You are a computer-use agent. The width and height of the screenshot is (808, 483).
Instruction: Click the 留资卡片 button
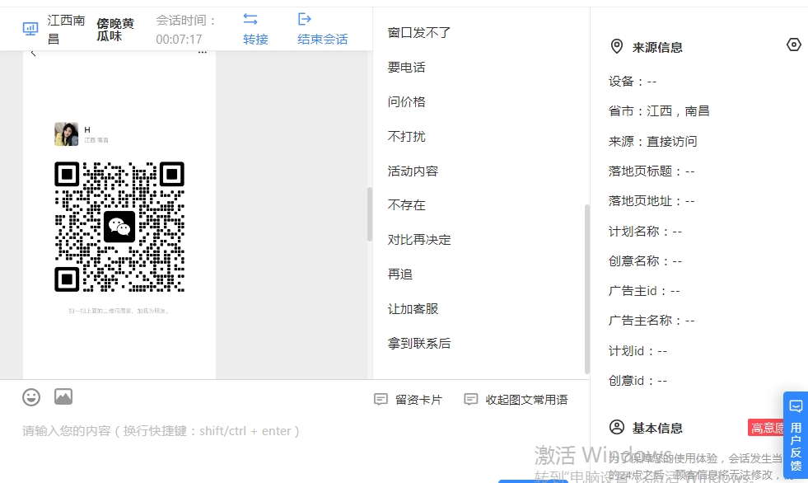409,400
